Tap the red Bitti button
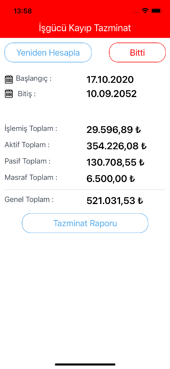The width and height of the screenshot is (170, 369). (x=137, y=52)
